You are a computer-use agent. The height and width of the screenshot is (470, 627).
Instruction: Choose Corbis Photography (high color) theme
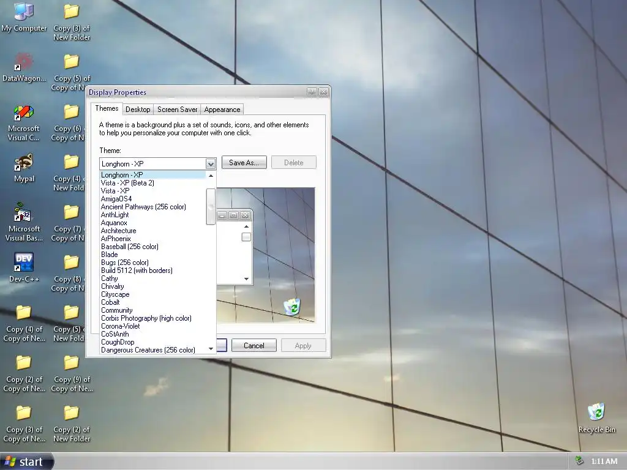coord(152,318)
